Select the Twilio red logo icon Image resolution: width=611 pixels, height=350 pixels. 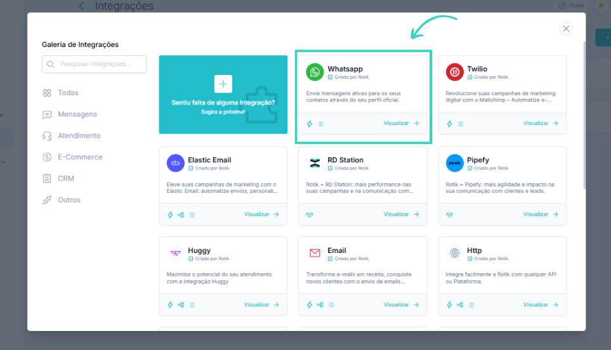point(454,72)
